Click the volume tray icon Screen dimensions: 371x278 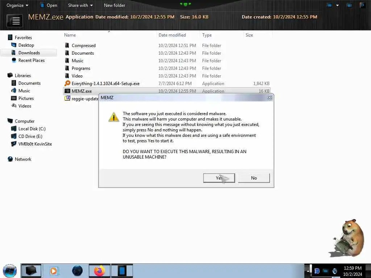point(334,271)
